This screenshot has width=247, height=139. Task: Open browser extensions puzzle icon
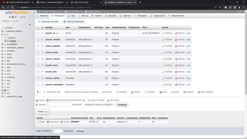[225, 7]
